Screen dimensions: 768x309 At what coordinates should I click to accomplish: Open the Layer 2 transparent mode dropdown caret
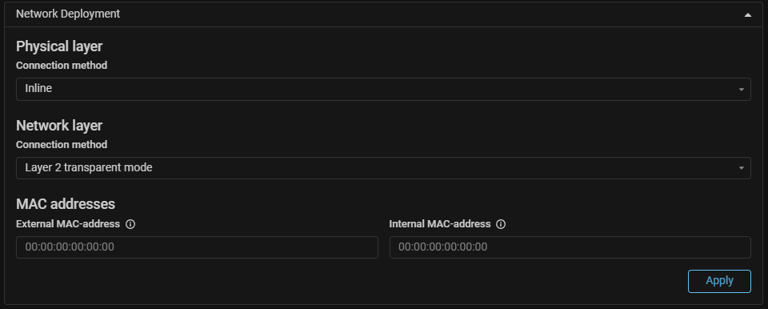(741, 168)
